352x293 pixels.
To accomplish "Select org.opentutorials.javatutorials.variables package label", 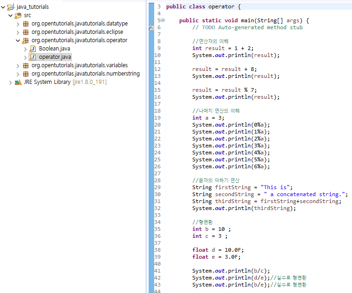I will (79, 65).
